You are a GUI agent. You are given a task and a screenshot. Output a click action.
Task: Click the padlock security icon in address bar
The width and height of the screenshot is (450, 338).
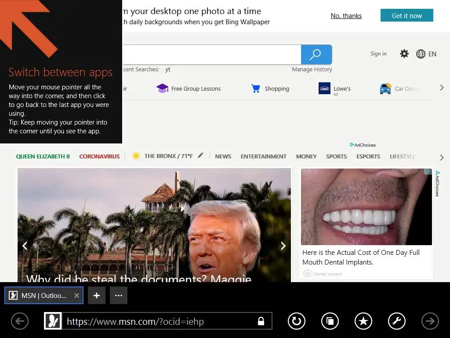(x=261, y=321)
